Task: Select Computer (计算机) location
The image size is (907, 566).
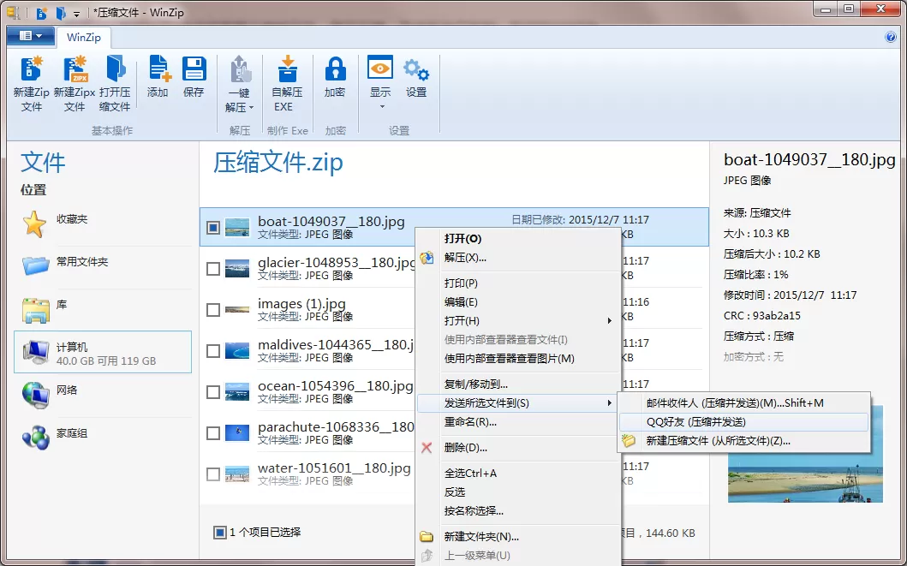Action: click(x=103, y=352)
